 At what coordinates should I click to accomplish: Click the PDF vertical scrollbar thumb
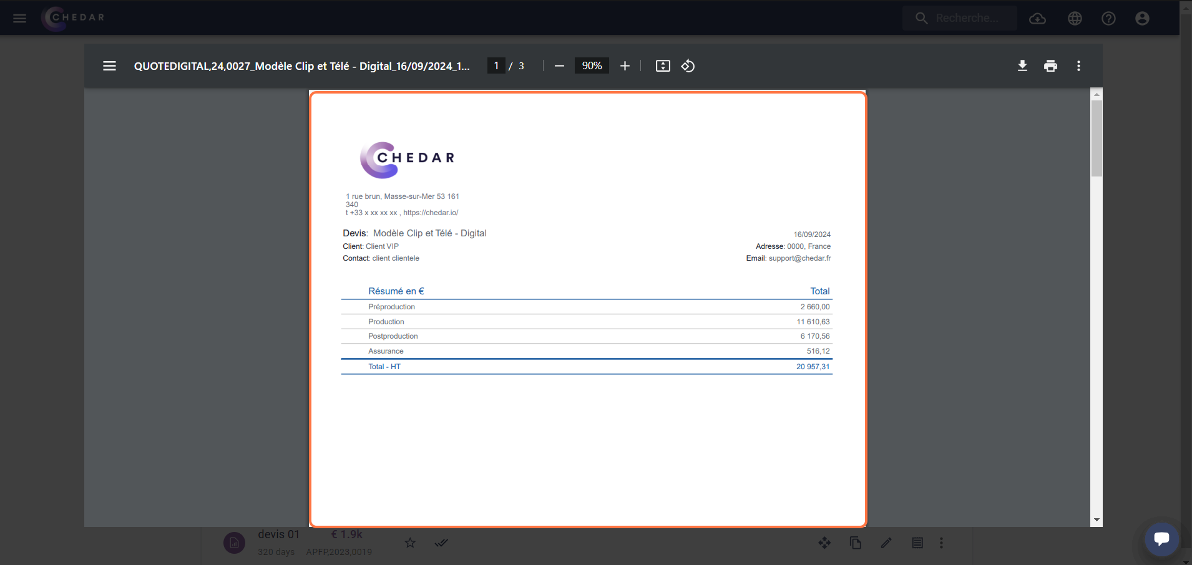1097,138
